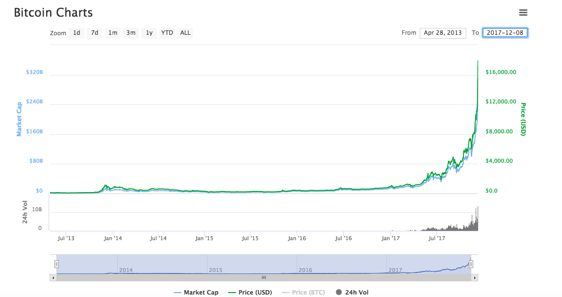Click the navigator scrollbar grip thumb
Image resolution: width=562 pixels, height=297 pixels.
tap(264, 278)
